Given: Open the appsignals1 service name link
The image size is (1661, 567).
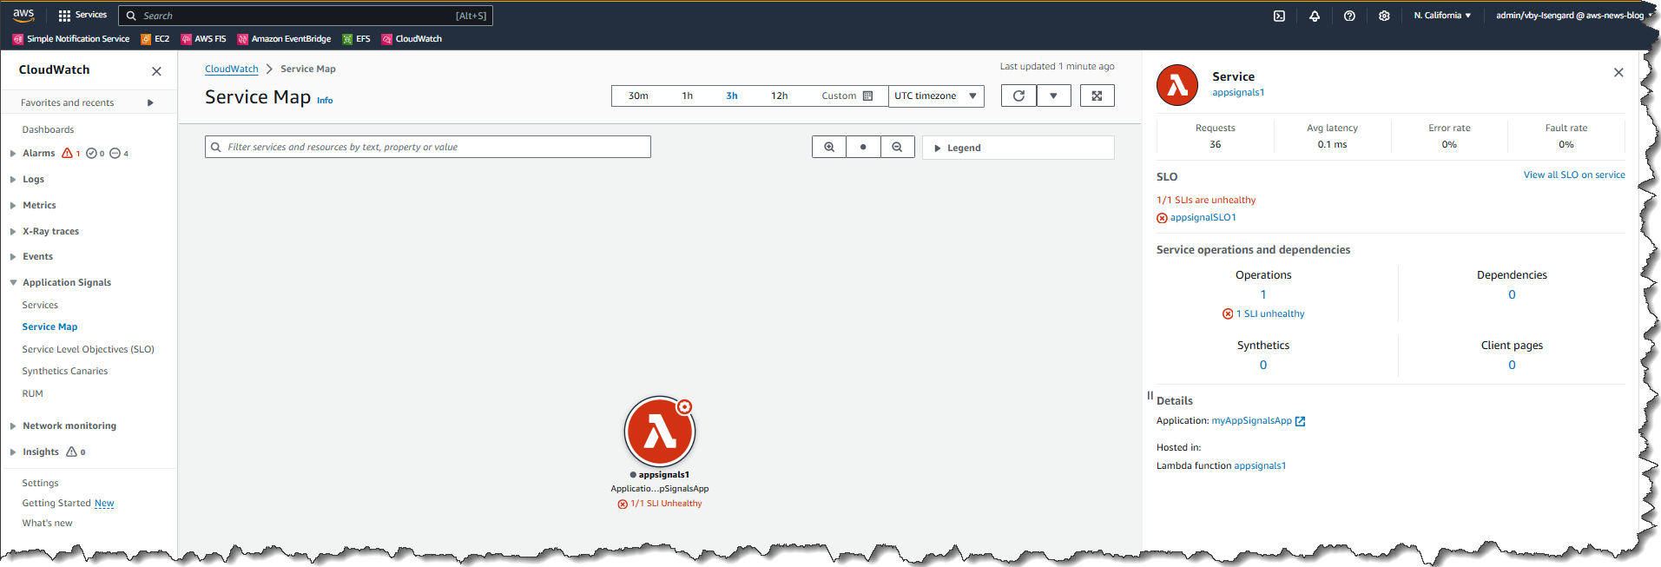Looking at the screenshot, I should 1238,92.
